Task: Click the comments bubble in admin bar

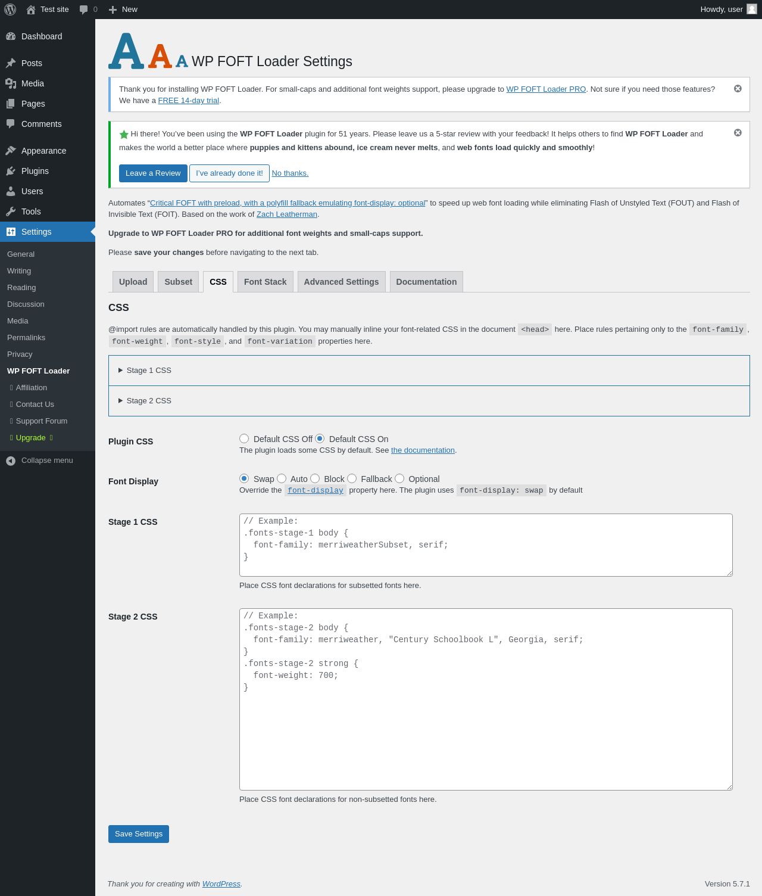Action: 83,10
